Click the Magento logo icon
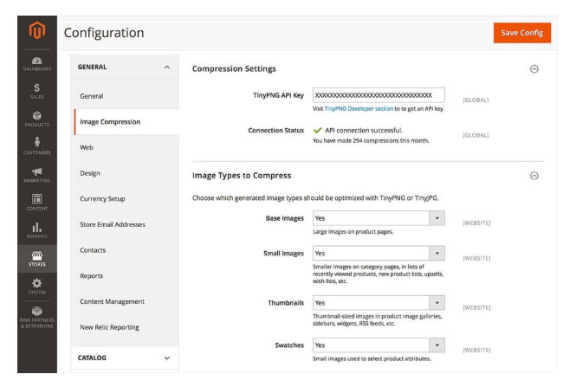 tap(37, 30)
